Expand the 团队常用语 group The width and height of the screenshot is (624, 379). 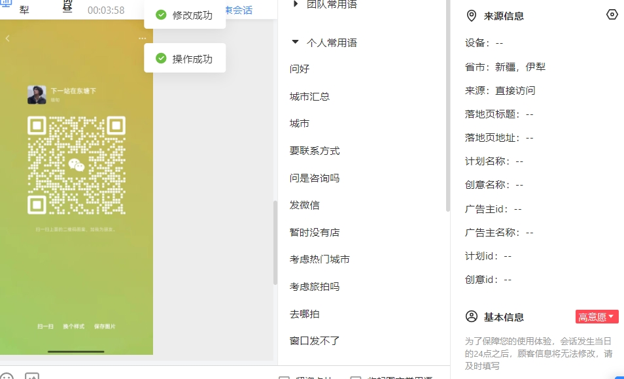click(295, 4)
